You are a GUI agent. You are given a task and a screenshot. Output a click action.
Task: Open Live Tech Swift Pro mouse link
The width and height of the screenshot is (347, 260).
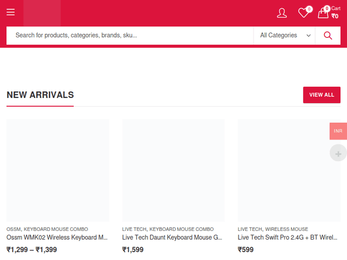pos(287,237)
